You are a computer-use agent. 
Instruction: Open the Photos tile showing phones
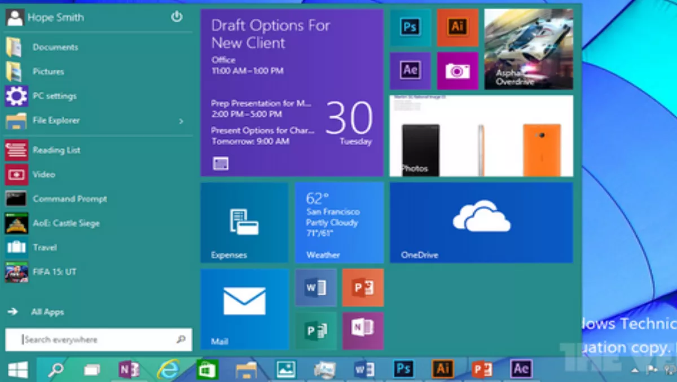pos(481,136)
